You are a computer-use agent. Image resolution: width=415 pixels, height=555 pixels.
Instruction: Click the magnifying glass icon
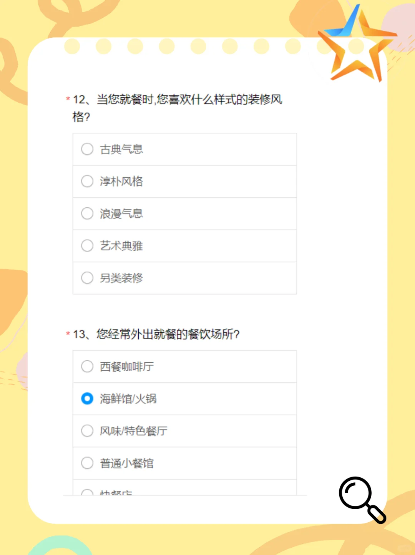pos(361,499)
